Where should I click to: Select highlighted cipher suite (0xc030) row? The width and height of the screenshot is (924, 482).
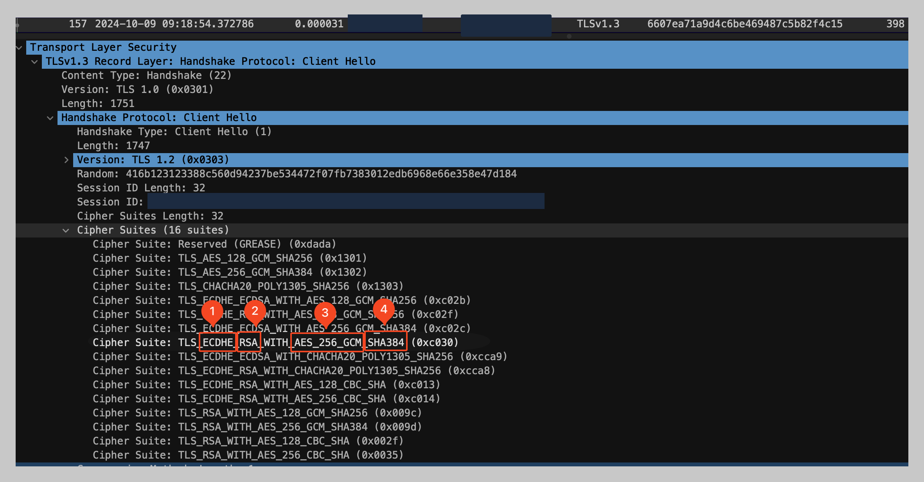(275, 343)
